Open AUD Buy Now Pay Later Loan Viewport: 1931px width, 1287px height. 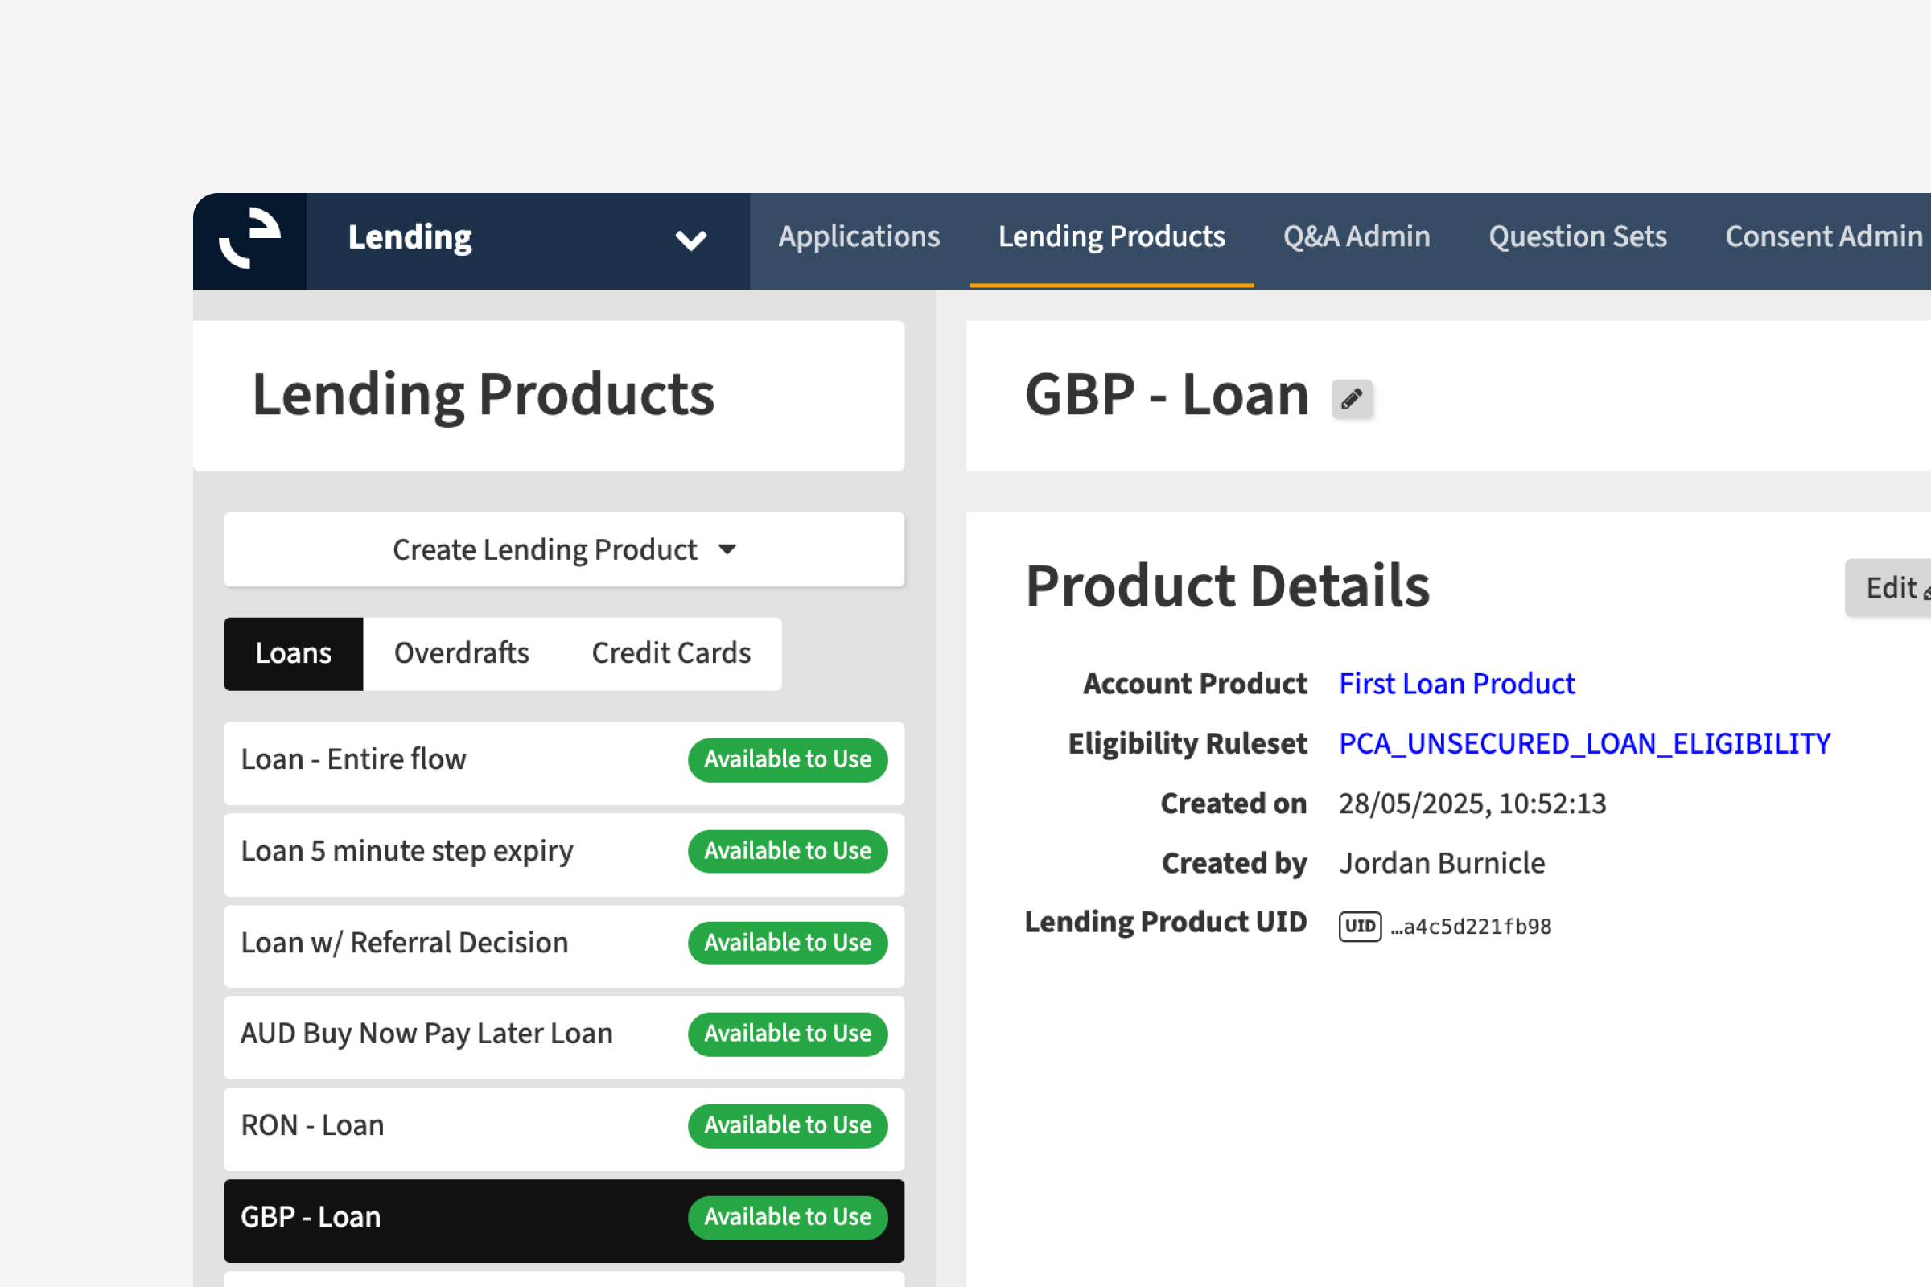click(x=427, y=1034)
